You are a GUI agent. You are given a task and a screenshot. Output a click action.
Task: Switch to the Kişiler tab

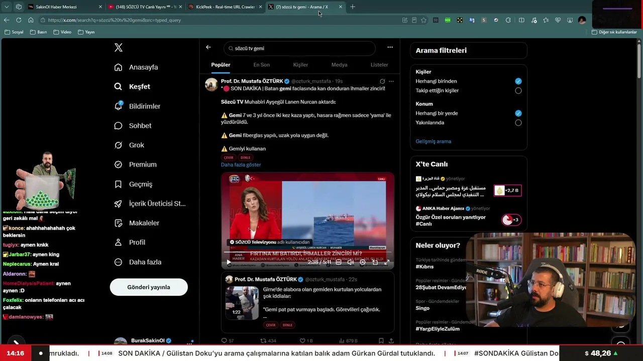pos(300,65)
